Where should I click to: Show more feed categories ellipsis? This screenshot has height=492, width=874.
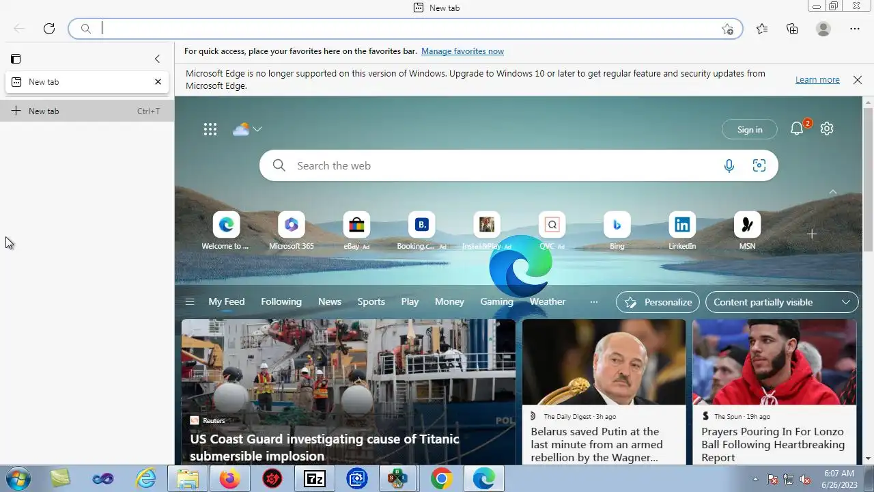click(x=594, y=301)
